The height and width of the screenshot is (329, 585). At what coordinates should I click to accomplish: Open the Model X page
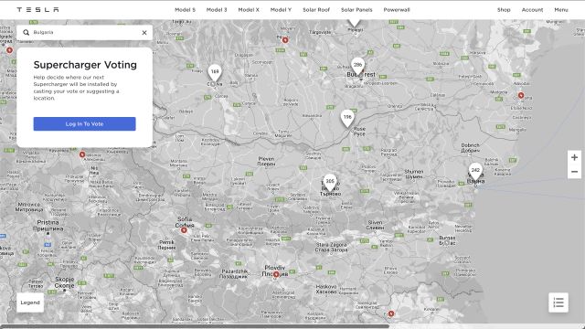tap(249, 10)
